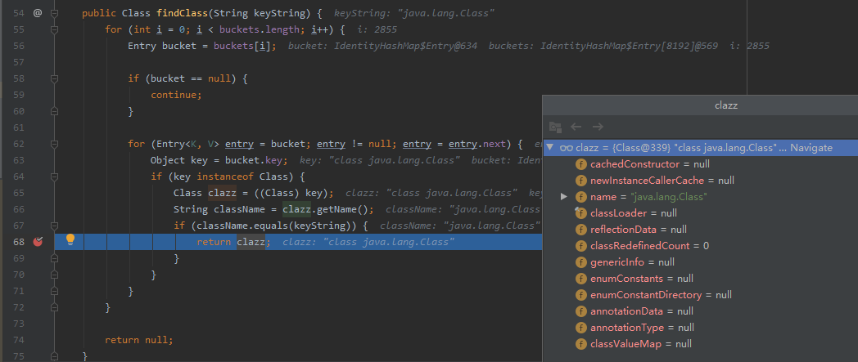Select the classLoader = null row
Image resolution: width=858 pixels, height=362 pixels.
[700, 213]
